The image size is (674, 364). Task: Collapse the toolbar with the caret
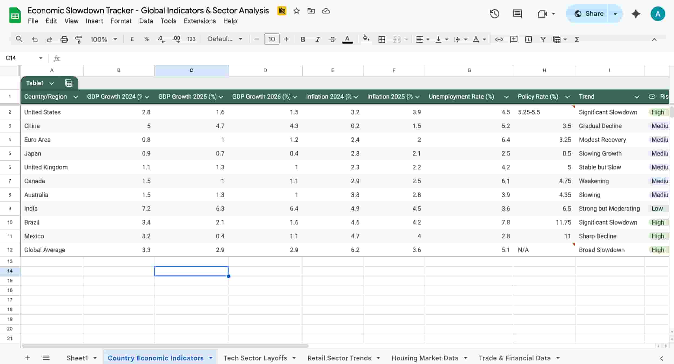654,39
